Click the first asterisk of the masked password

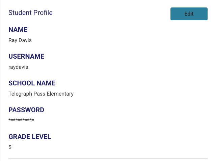tap(9, 120)
